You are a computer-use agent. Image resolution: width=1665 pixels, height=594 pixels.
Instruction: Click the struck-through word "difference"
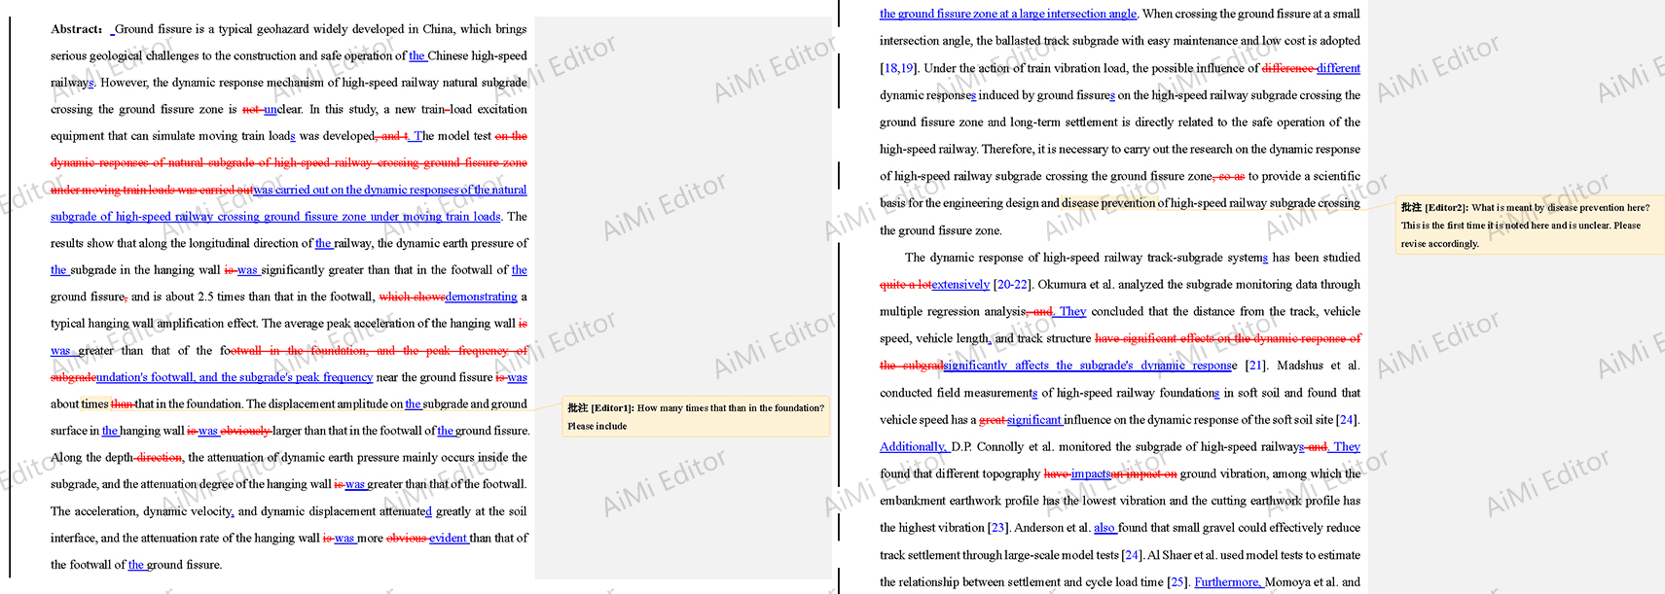coord(1288,68)
